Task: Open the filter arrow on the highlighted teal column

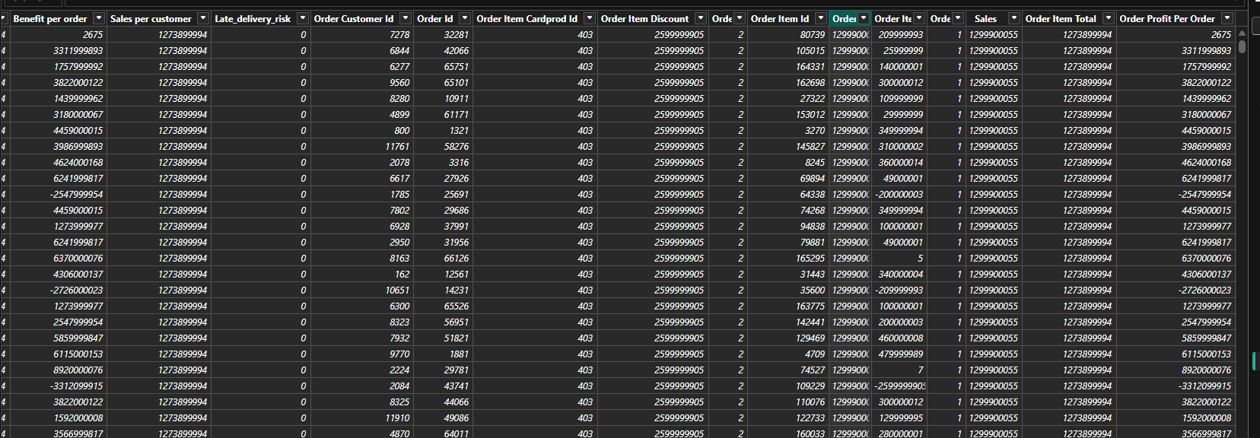Action: (x=864, y=18)
